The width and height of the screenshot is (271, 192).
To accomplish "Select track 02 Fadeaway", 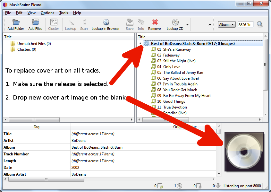I will (171, 55).
